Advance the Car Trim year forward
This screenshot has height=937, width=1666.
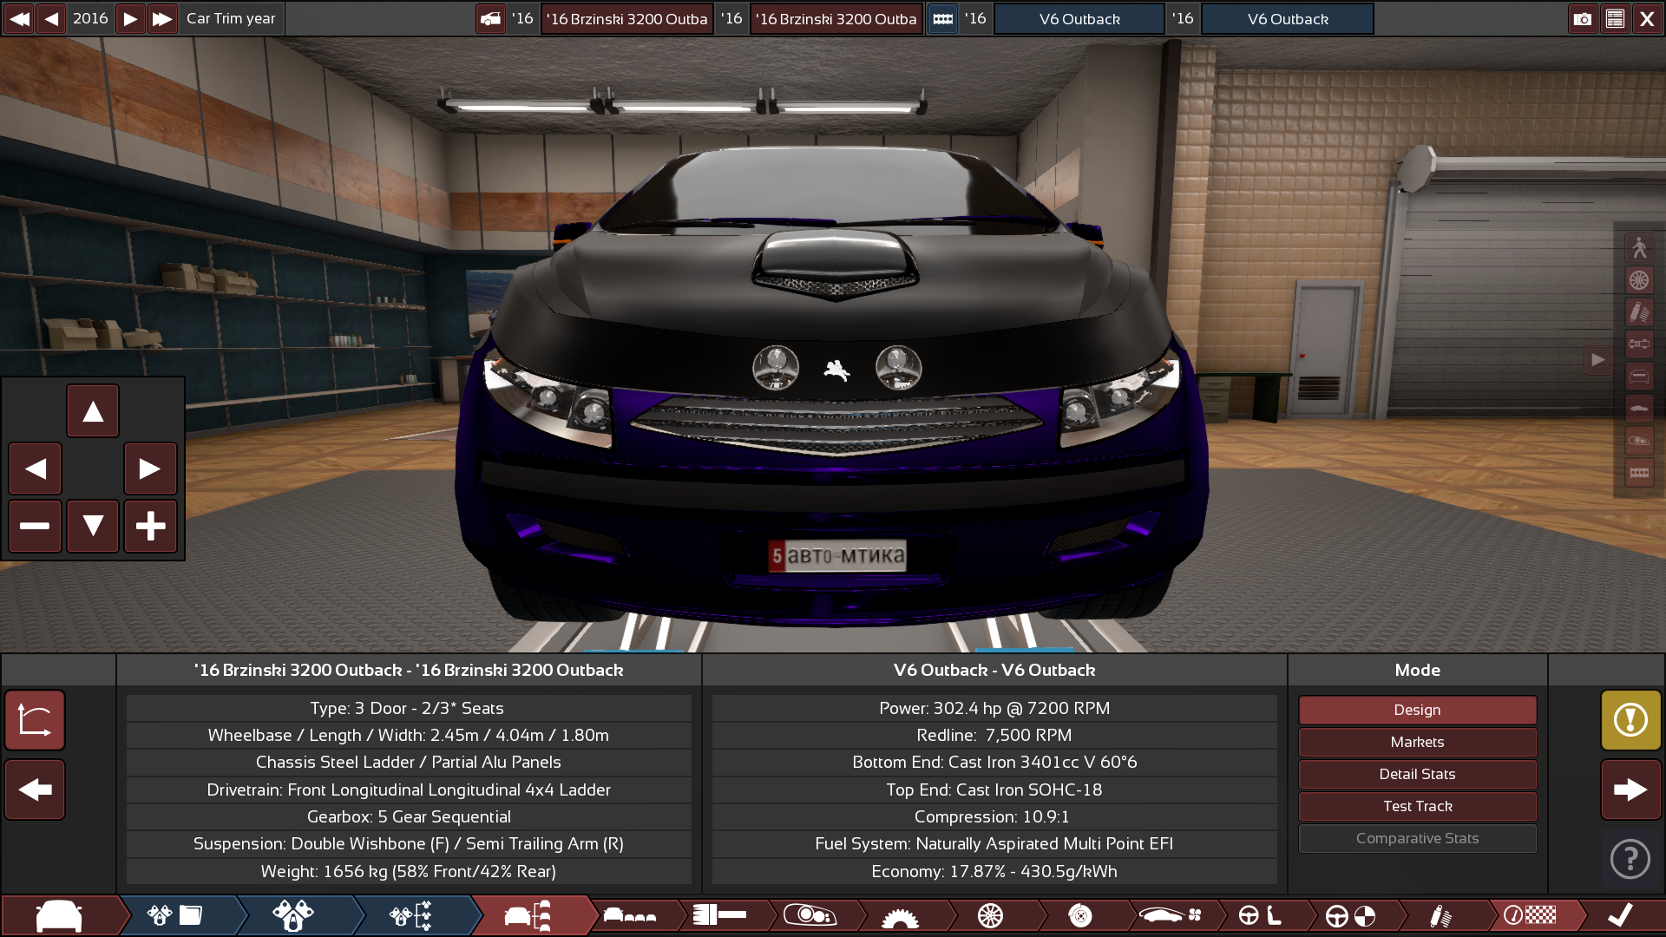click(130, 18)
